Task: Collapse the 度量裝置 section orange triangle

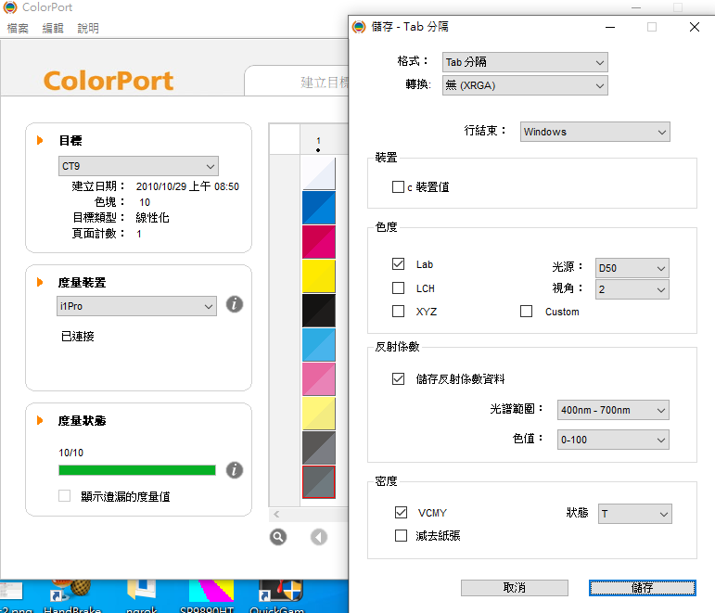Action: [40, 282]
